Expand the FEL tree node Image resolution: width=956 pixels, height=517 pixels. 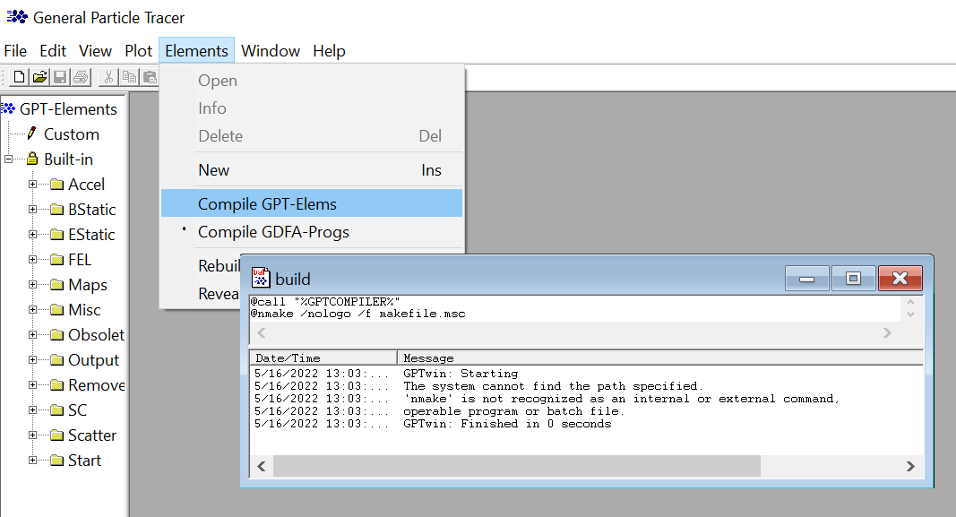32,259
